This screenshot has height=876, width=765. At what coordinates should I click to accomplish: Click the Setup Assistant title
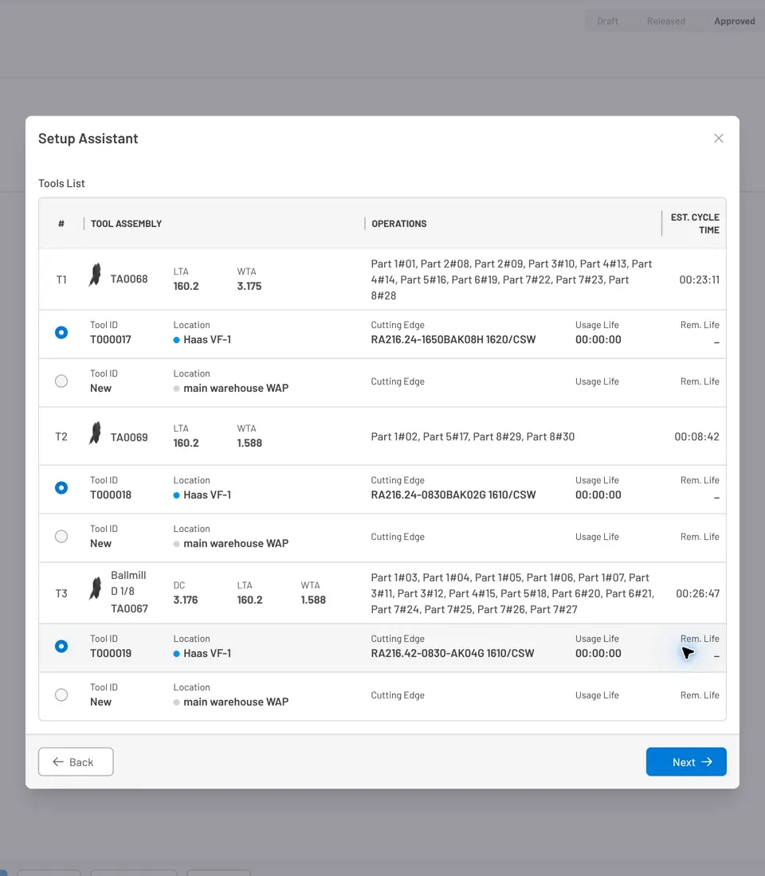pos(88,139)
